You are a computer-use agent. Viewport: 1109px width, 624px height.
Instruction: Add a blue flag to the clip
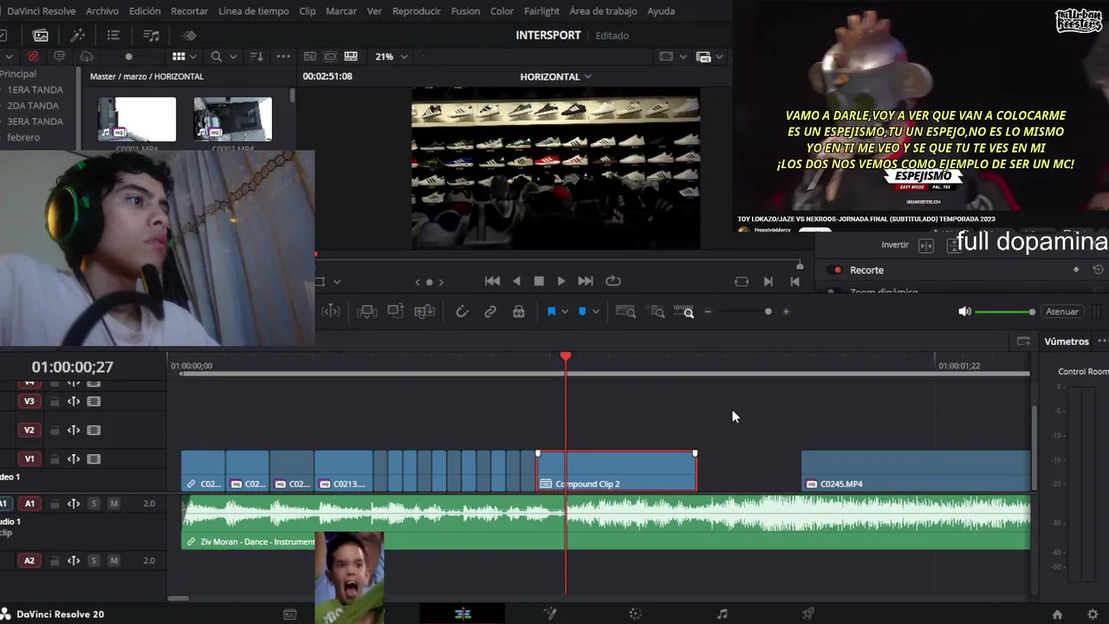click(551, 312)
